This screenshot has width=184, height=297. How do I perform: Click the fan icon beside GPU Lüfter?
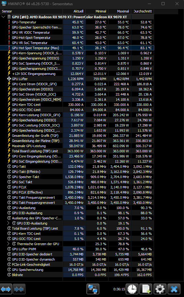pyautogui.click(x=9, y=79)
